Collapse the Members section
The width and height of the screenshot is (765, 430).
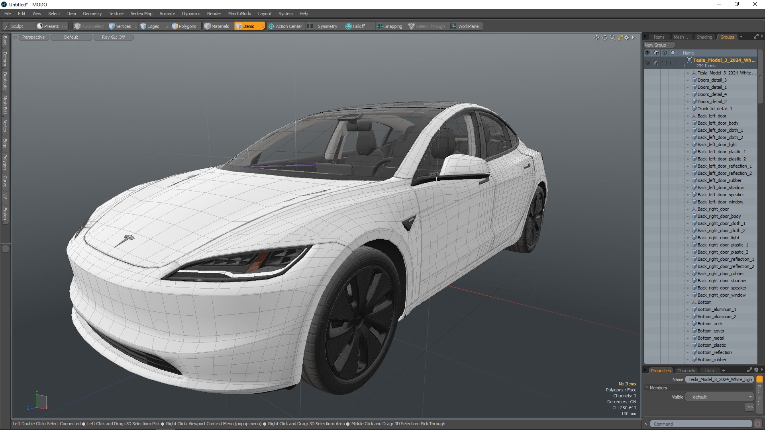tap(647, 388)
